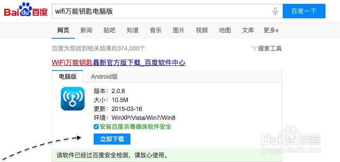The image size is (340, 162).
Task: Open 搜索工具 search tools
Action: [270, 49]
